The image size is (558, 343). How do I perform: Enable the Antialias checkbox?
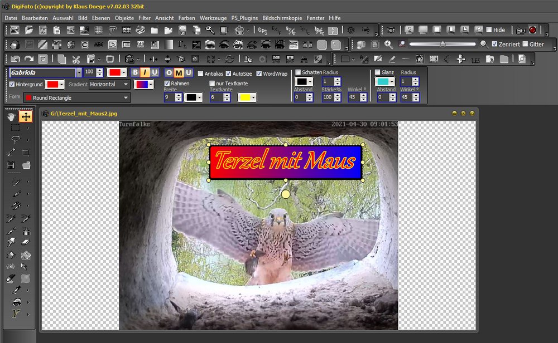tap(201, 73)
